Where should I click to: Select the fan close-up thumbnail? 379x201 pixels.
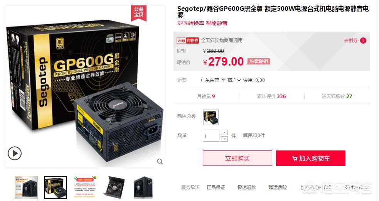(x=114, y=187)
